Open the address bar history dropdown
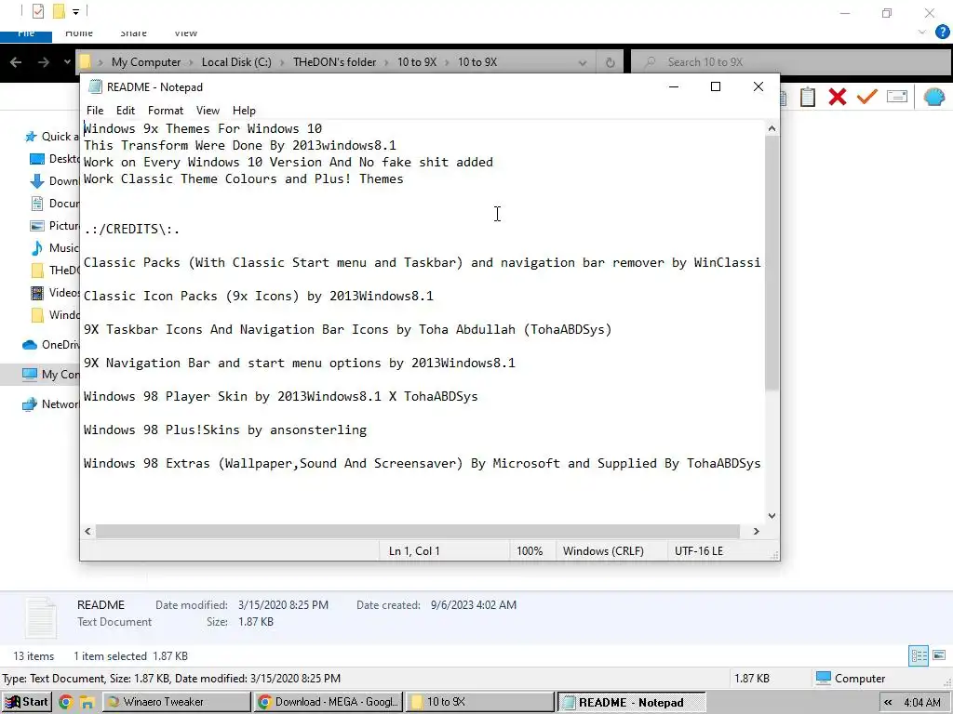The width and height of the screenshot is (953, 714). pos(583,62)
